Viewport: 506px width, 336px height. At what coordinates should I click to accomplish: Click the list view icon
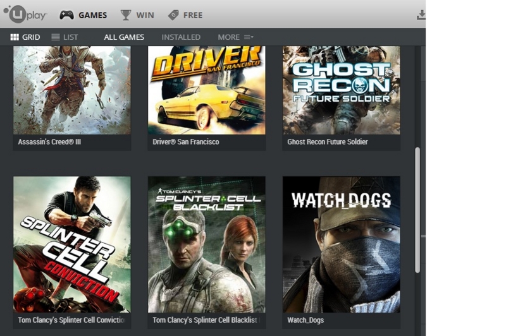coord(56,37)
